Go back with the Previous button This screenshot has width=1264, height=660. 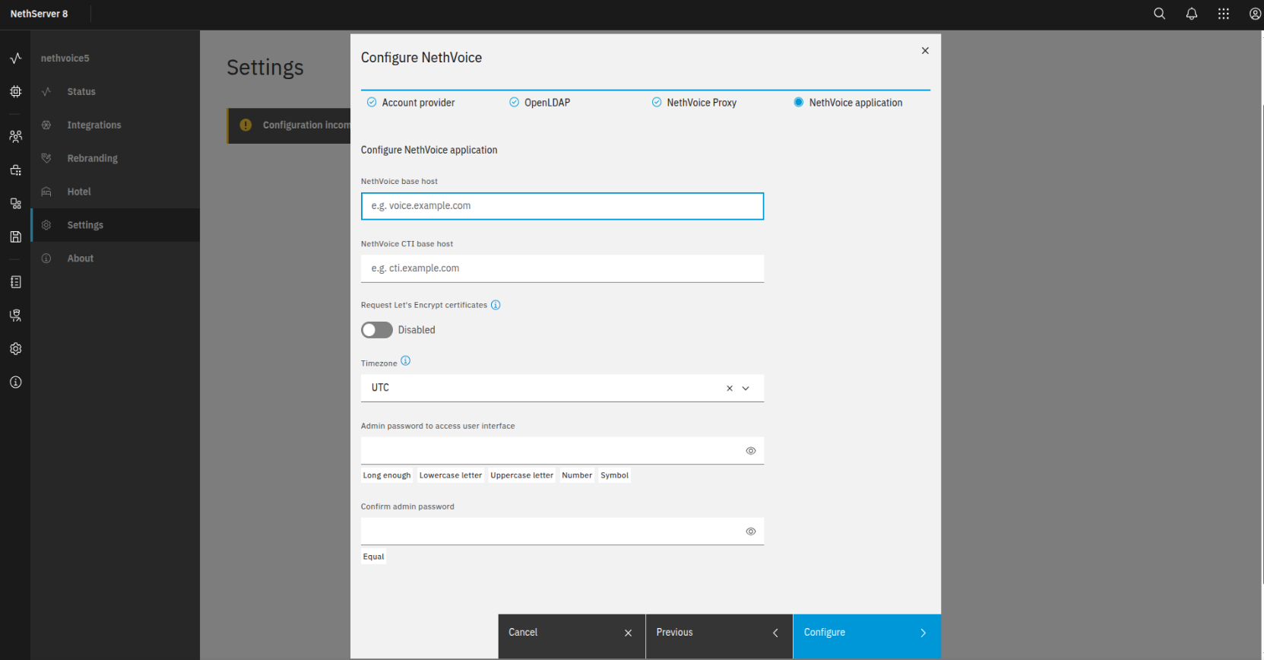[x=718, y=633]
